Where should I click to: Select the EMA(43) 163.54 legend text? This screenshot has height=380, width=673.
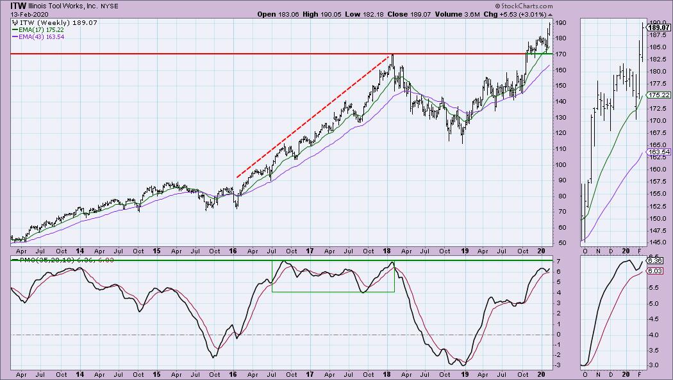pos(41,37)
